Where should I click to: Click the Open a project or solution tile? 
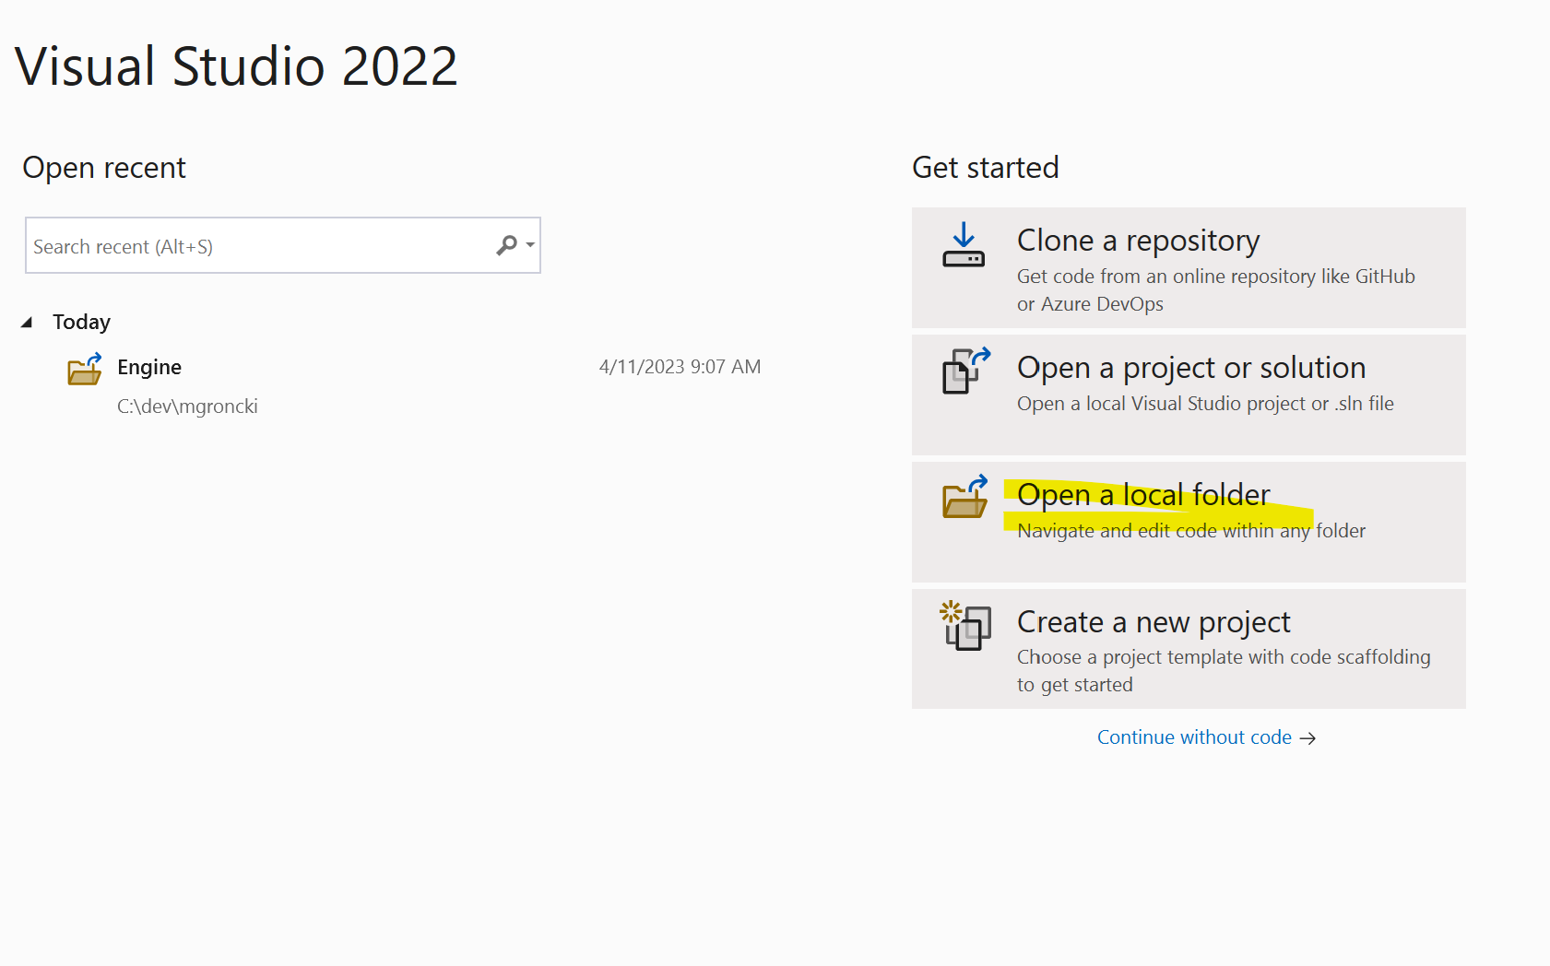coord(1188,395)
